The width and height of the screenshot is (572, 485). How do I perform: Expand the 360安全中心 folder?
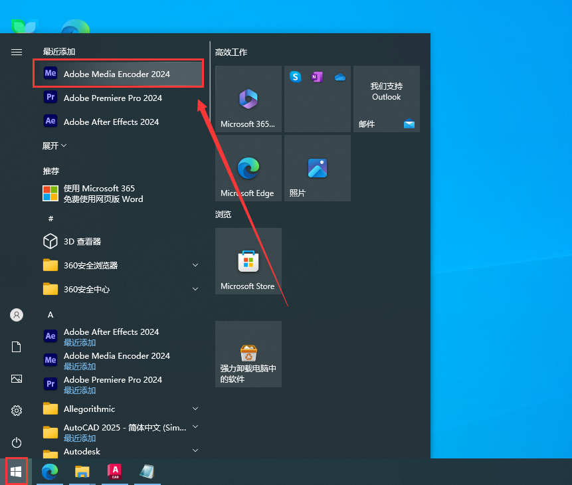click(118, 289)
